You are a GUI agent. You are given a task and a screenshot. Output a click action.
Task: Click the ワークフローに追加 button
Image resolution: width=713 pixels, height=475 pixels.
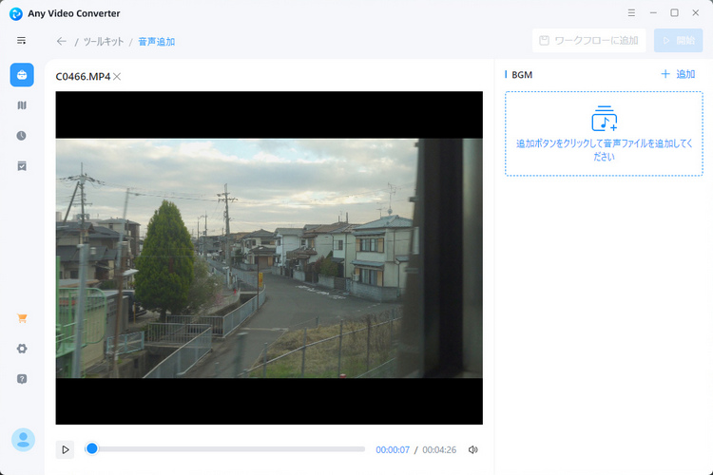point(588,41)
